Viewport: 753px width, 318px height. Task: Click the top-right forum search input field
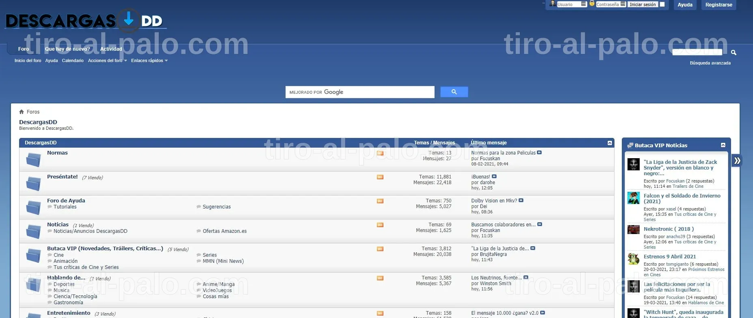[697, 52]
